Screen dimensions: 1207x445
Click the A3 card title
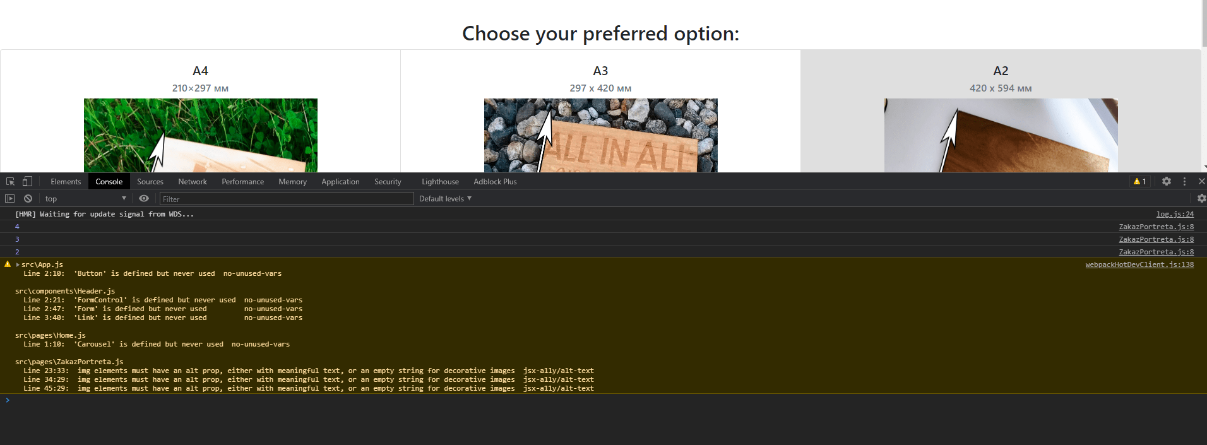point(600,71)
